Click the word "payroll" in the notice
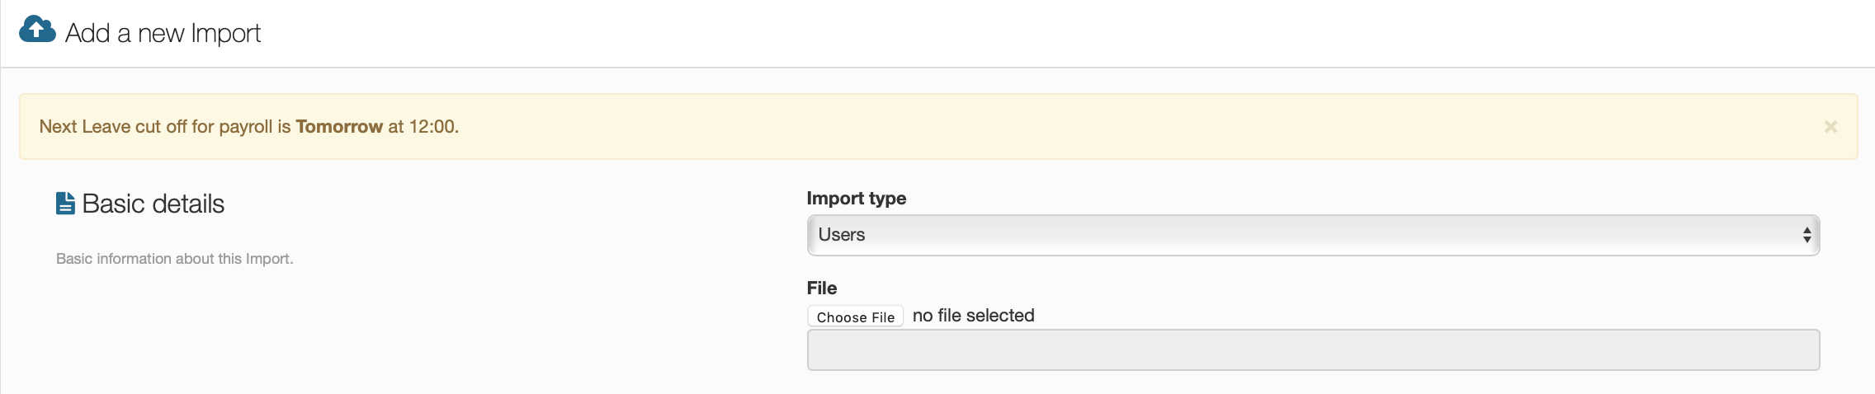This screenshot has width=1875, height=394. pyautogui.click(x=246, y=127)
